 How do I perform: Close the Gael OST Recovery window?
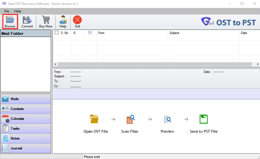pos(255,4)
